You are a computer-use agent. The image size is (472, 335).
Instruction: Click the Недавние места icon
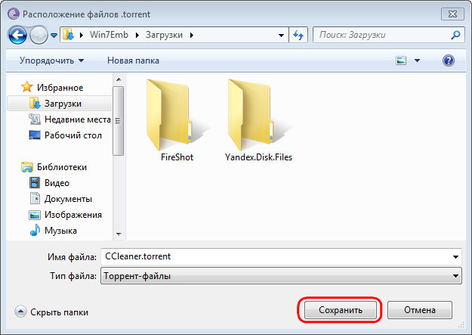click(35, 119)
